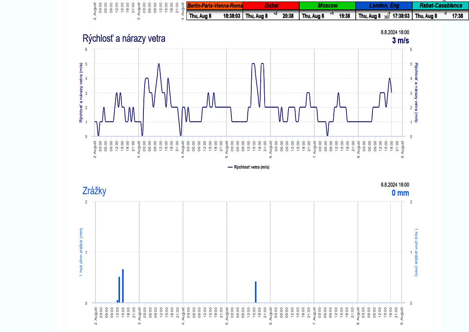Click the Dubai time reading 20:38
The width and height of the screenshot is (469, 332).
click(x=288, y=16)
